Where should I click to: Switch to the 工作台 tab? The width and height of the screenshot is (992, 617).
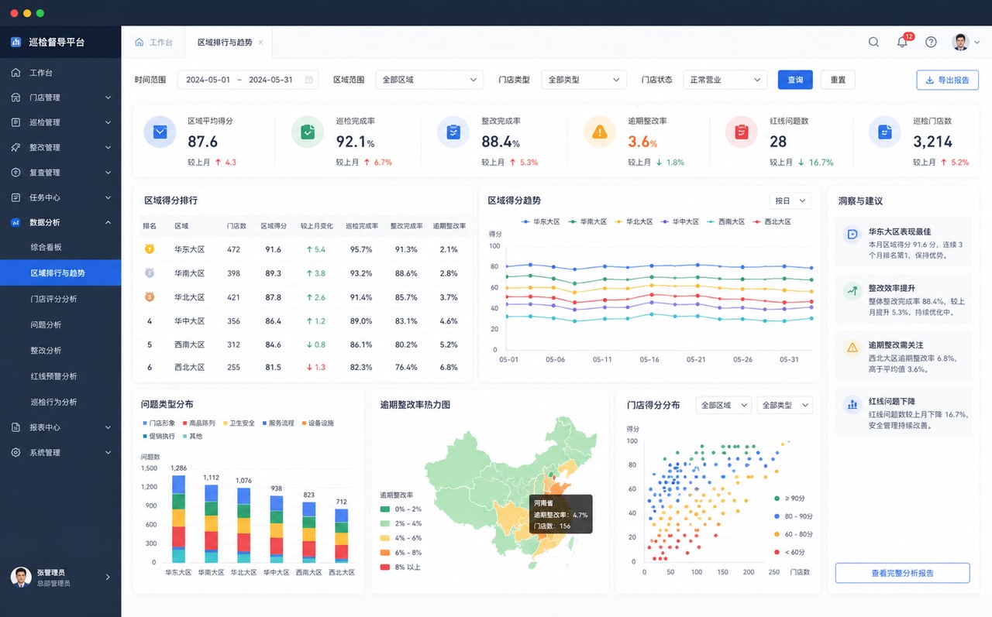pyautogui.click(x=153, y=43)
